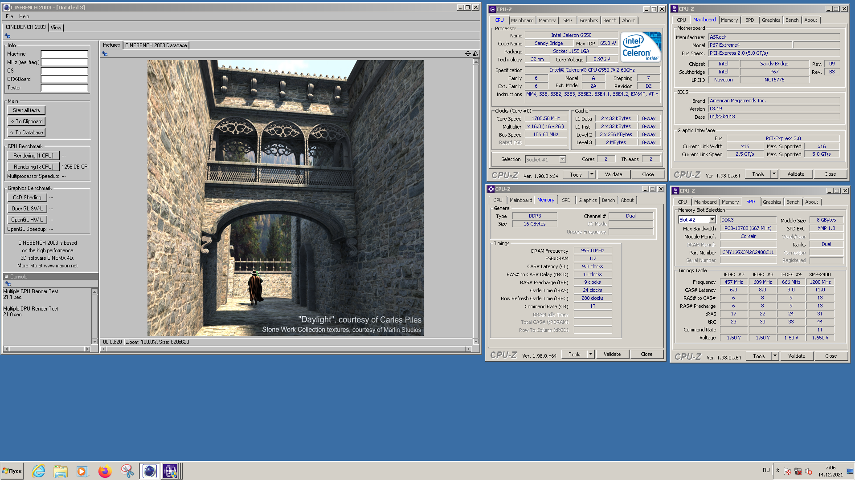Viewport: 855px width, 480px height.
Task: Click the pin icon in Pictures panel
Action: tap(105, 53)
